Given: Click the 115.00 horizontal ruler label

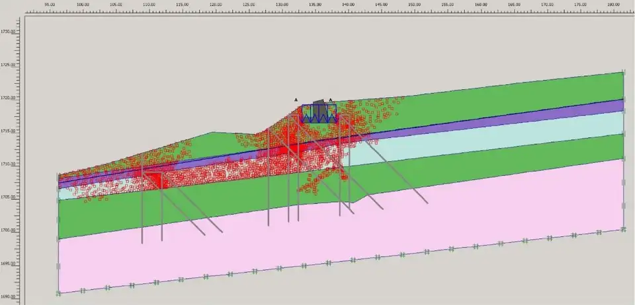Looking at the screenshot, I should tap(183, 4).
